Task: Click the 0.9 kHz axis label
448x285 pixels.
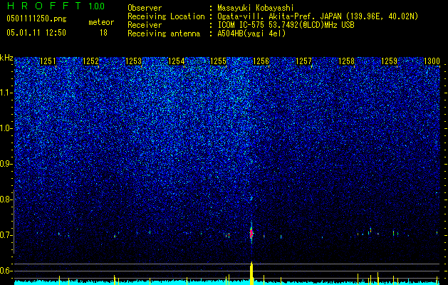Action: coord(6,164)
